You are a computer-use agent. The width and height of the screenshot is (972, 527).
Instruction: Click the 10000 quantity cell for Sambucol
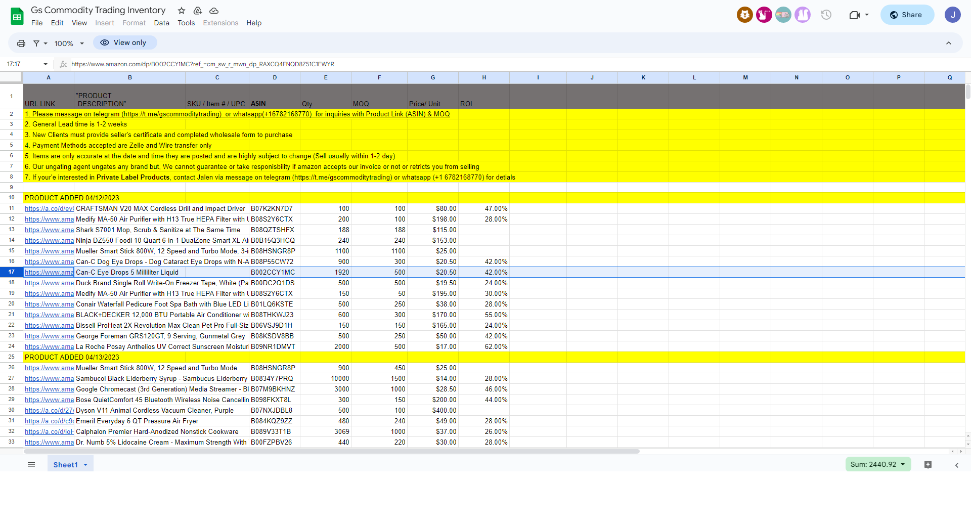point(326,378)
